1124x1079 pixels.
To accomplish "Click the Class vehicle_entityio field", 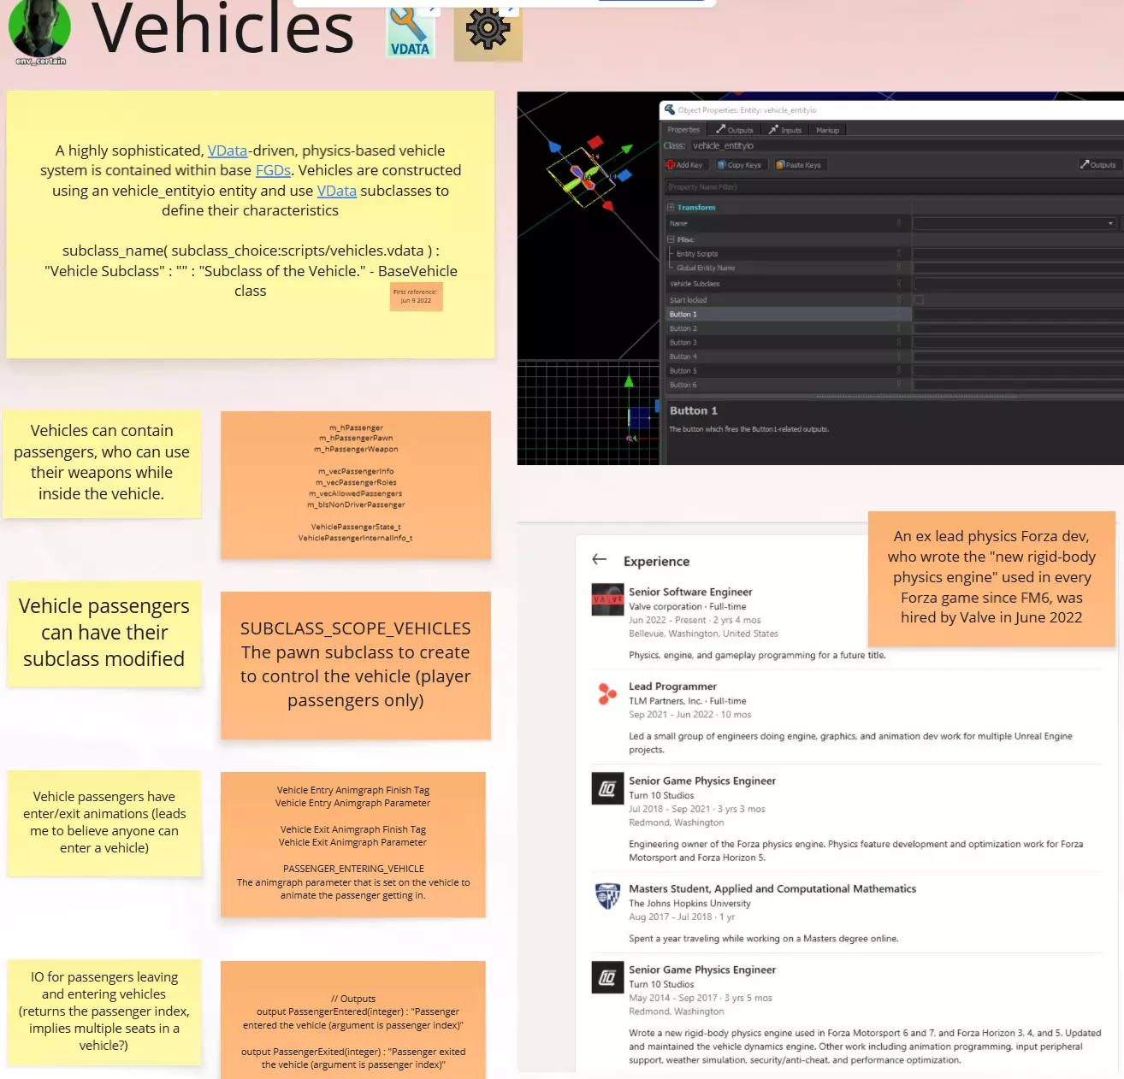I will [907, 145].
